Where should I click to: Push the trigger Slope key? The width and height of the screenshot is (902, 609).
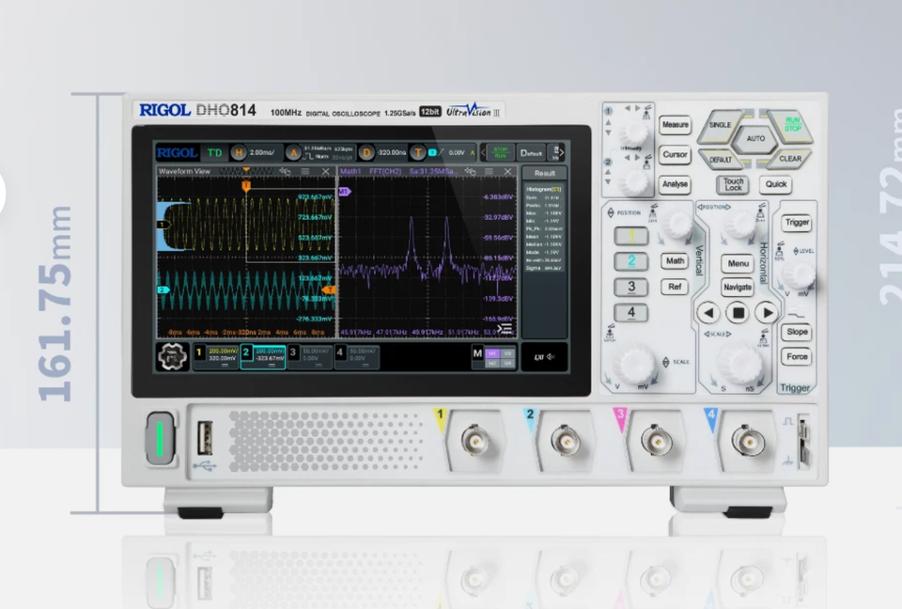[797, 332]
